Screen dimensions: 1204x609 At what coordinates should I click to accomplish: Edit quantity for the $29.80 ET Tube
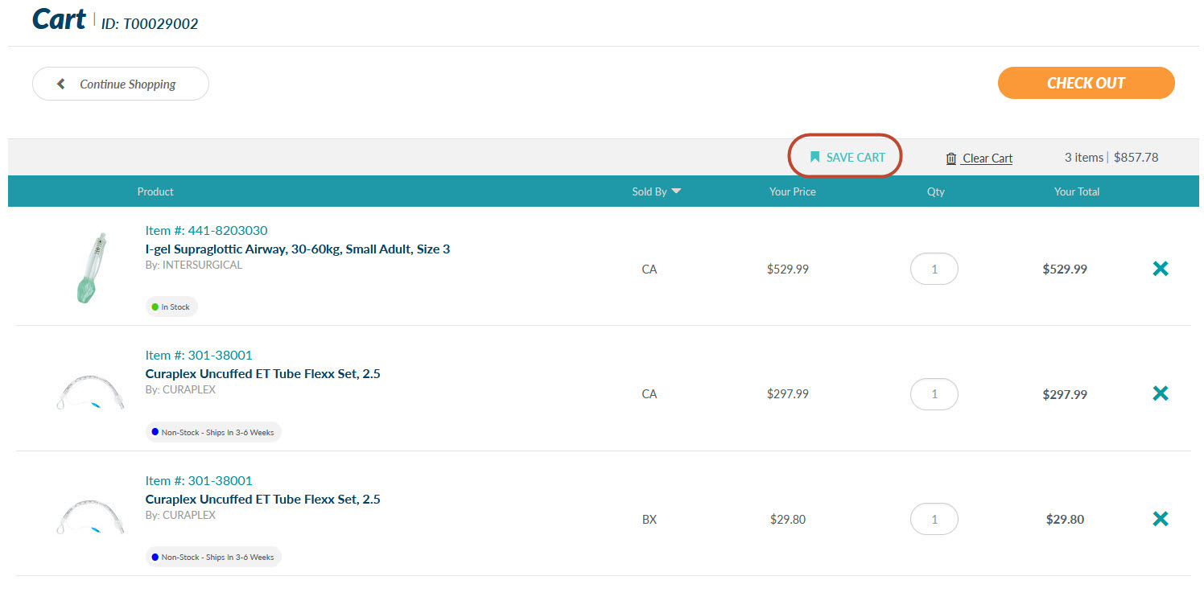pyautogui.click(x=934, y=519)
